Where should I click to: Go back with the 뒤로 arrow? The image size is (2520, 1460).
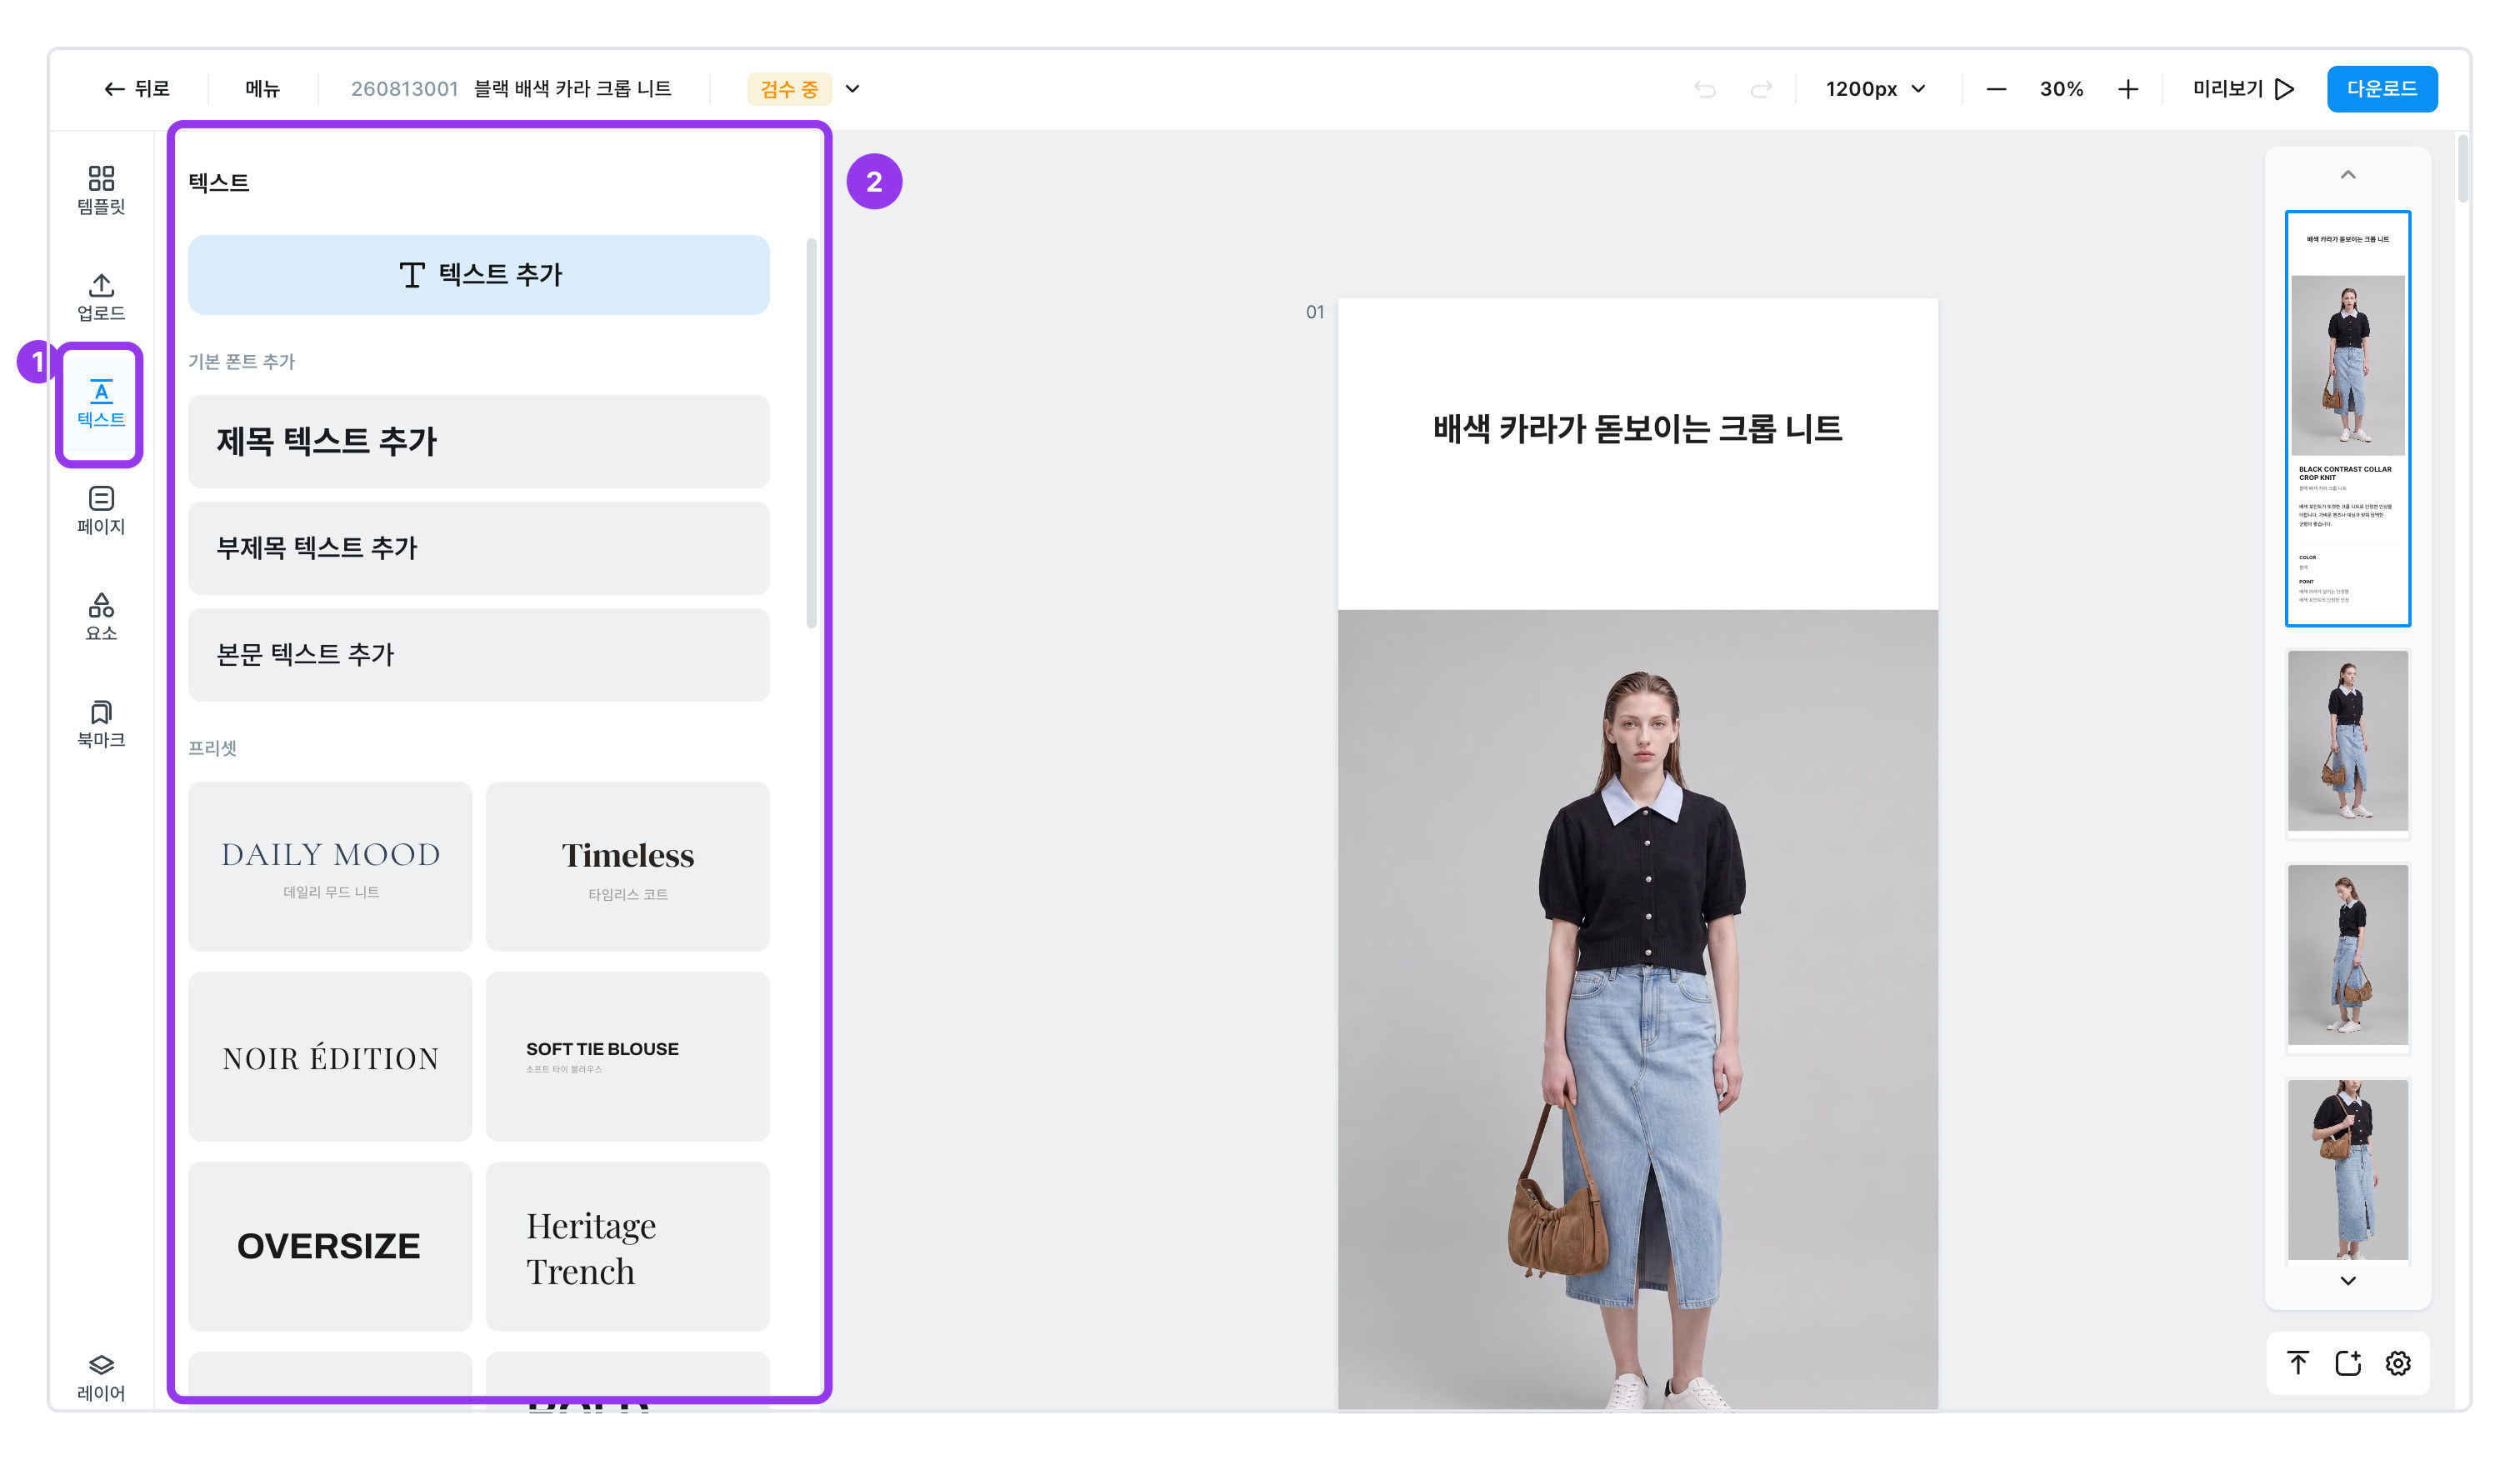(137, 89)
